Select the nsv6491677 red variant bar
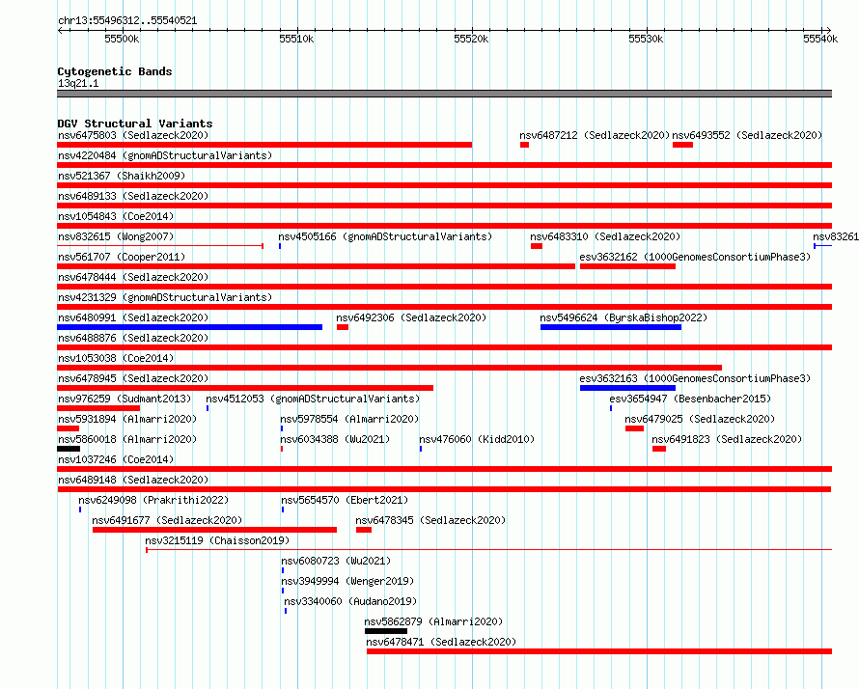 [214, 530]
